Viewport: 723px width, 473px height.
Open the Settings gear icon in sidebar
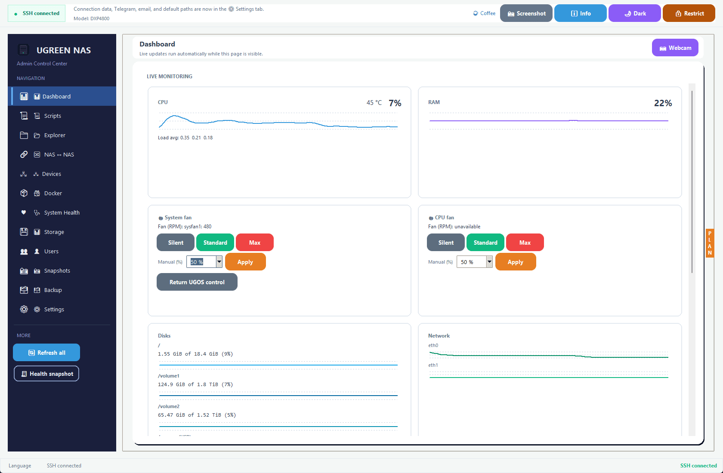tap(24, 309)
